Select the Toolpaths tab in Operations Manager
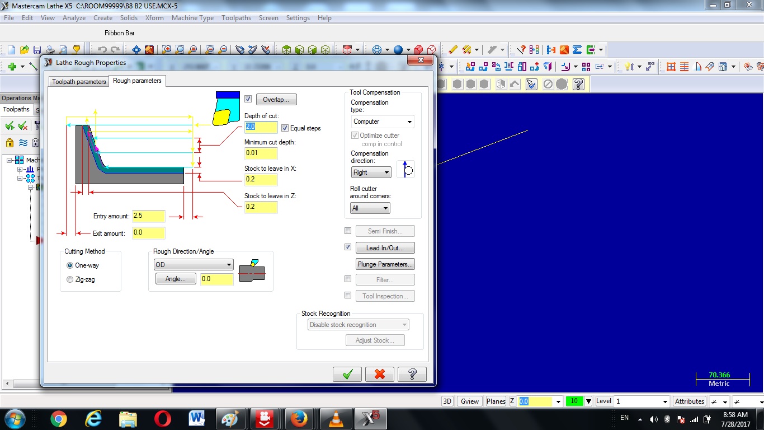This screenshot has width=764, height=430. [x=16, y=109]
